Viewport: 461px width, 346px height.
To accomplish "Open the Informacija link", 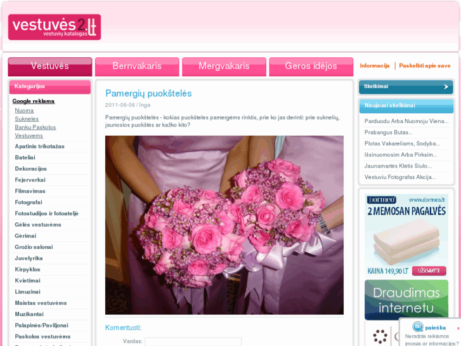I will tap(375, 65).
